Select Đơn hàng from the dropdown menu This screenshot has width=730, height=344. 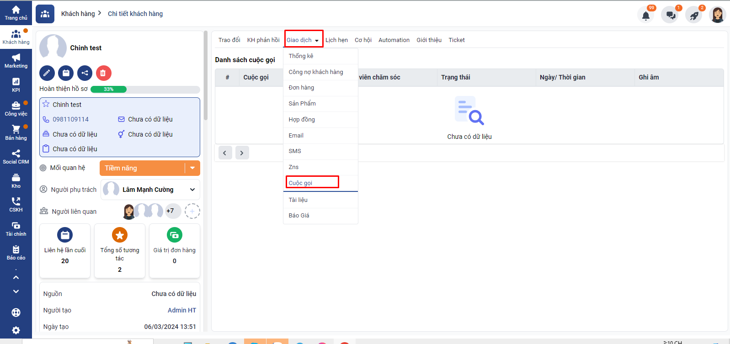click(x=301, y=88)
